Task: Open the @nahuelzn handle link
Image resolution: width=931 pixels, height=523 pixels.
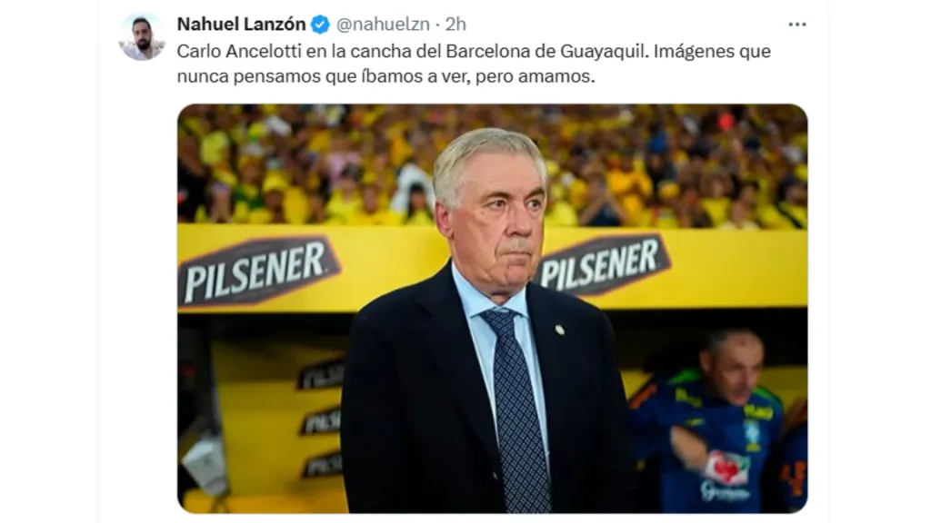Action: coord(383,25)
